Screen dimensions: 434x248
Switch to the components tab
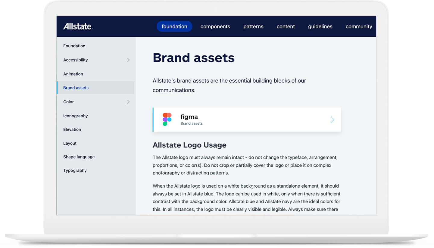(215, 26)
